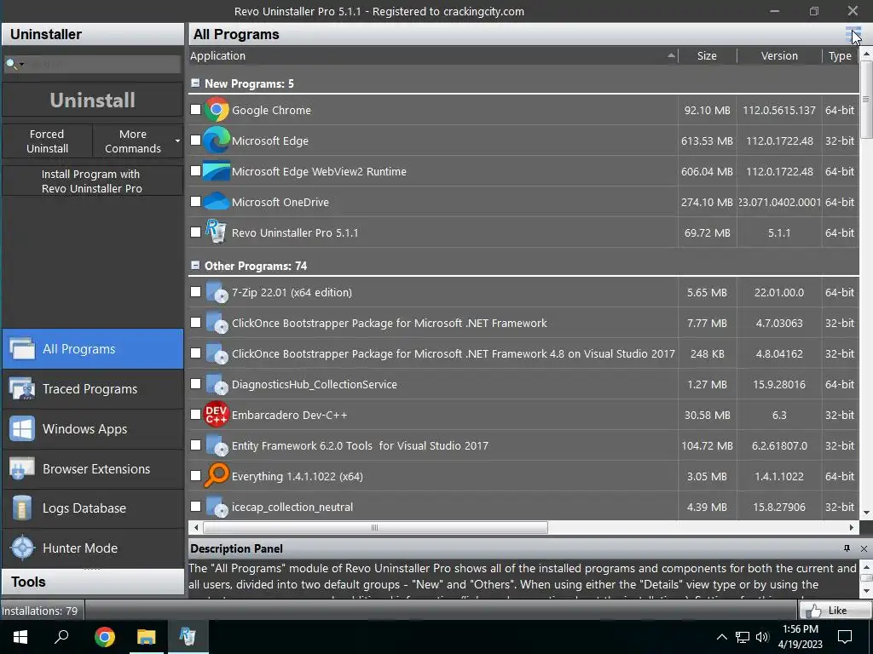
Task: Click the Everything search magnifier icon
Action: tap(216, 475)
